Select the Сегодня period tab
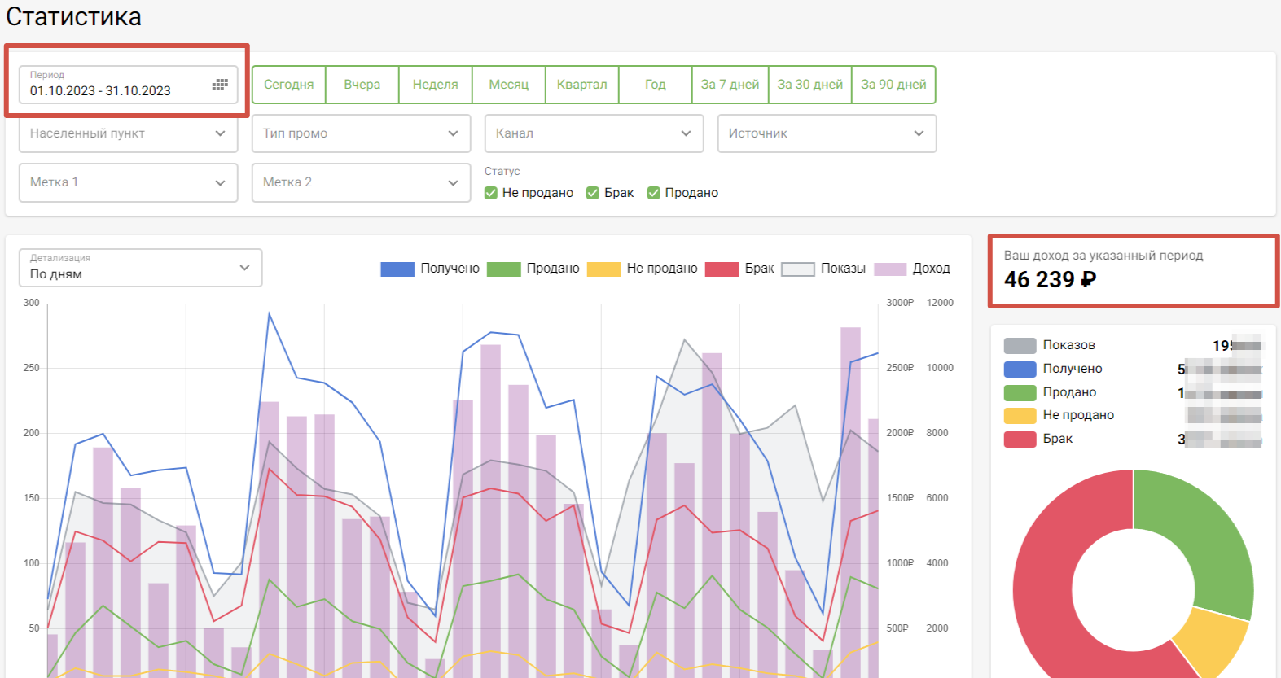This screenshot has height=678, width=1281. (x=289, y=85)
